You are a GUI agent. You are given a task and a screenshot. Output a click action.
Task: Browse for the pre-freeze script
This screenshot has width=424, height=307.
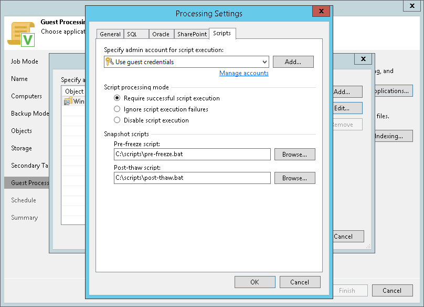[294, 155]
